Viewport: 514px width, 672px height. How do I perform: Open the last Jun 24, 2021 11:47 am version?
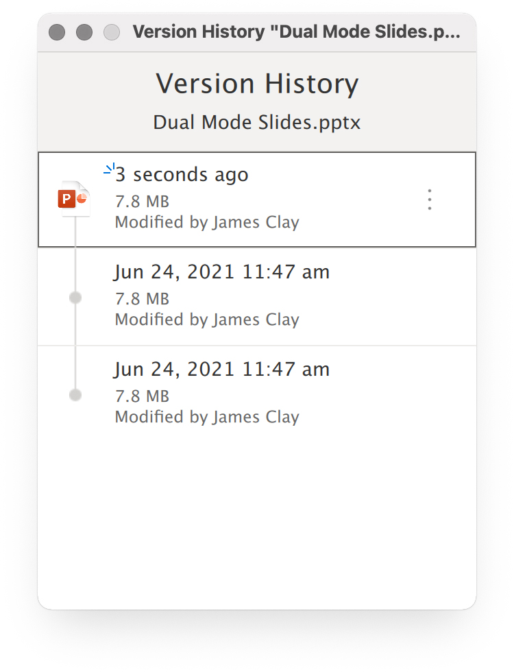(x=257, y=394)
